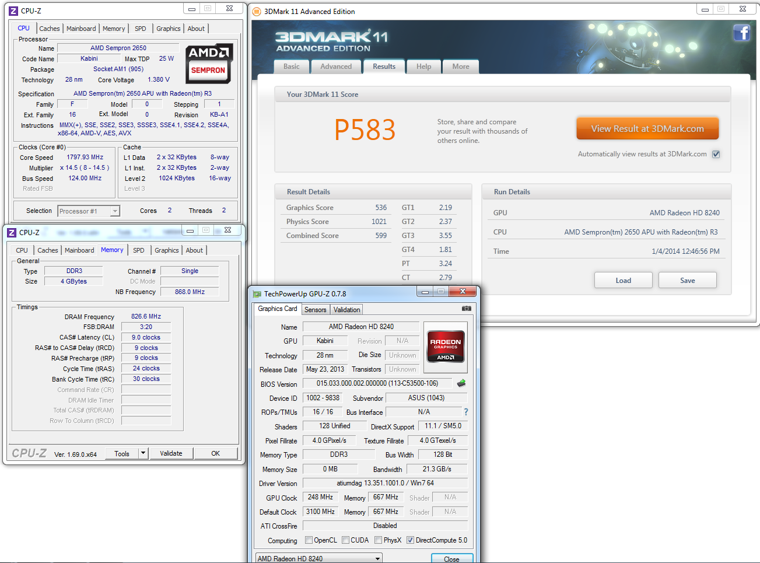Open the More tab in 3DMark
Viewport: 760px width, 563px height.
pyautogui.click(x=461, y=67)
